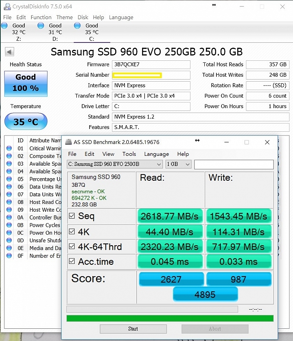This screenshot has width=293, height=341.
Task: Click the Total Host Reads value 357 GB
Action: [x=268, y=64]
